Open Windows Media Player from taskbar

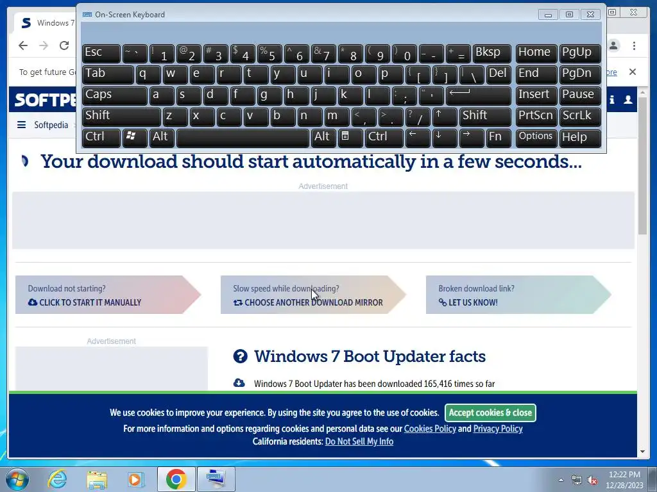pyautogui.click(x=135, y=479)
